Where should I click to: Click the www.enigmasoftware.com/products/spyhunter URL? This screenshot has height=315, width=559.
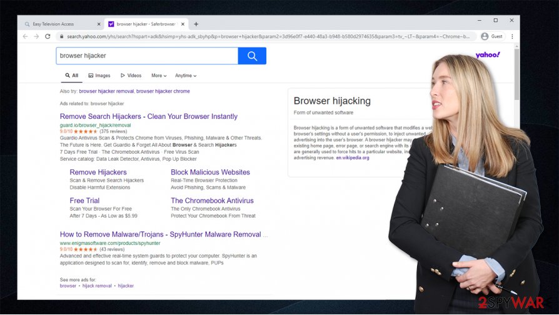pyautogui.click(x=110, y=243)
